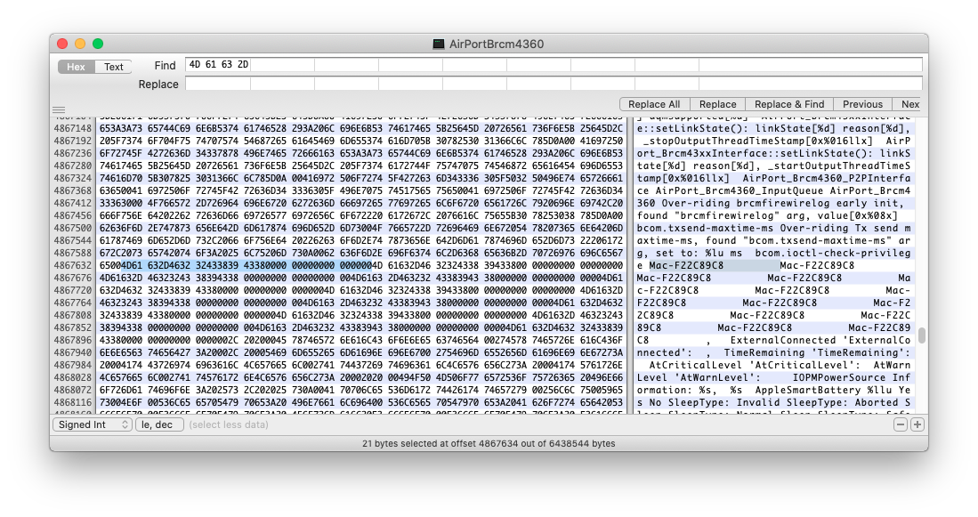Click the green zoom window button
978x517 pixels.
tap(98, 44)
